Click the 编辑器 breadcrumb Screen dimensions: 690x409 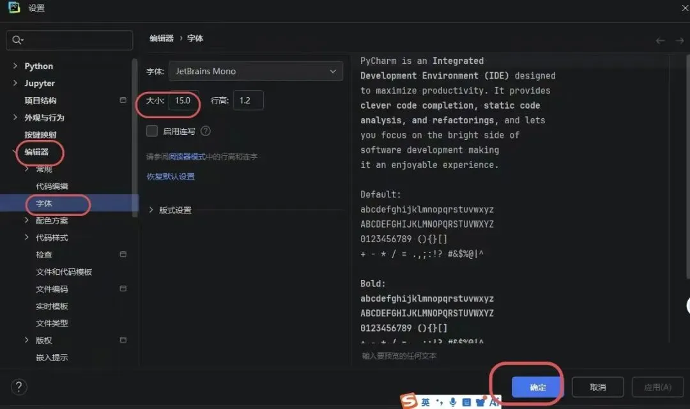click(162, 38)
